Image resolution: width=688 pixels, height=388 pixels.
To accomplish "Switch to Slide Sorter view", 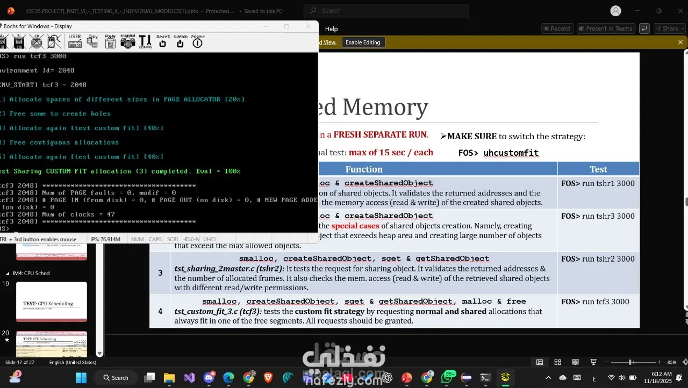I will [558, 362].
